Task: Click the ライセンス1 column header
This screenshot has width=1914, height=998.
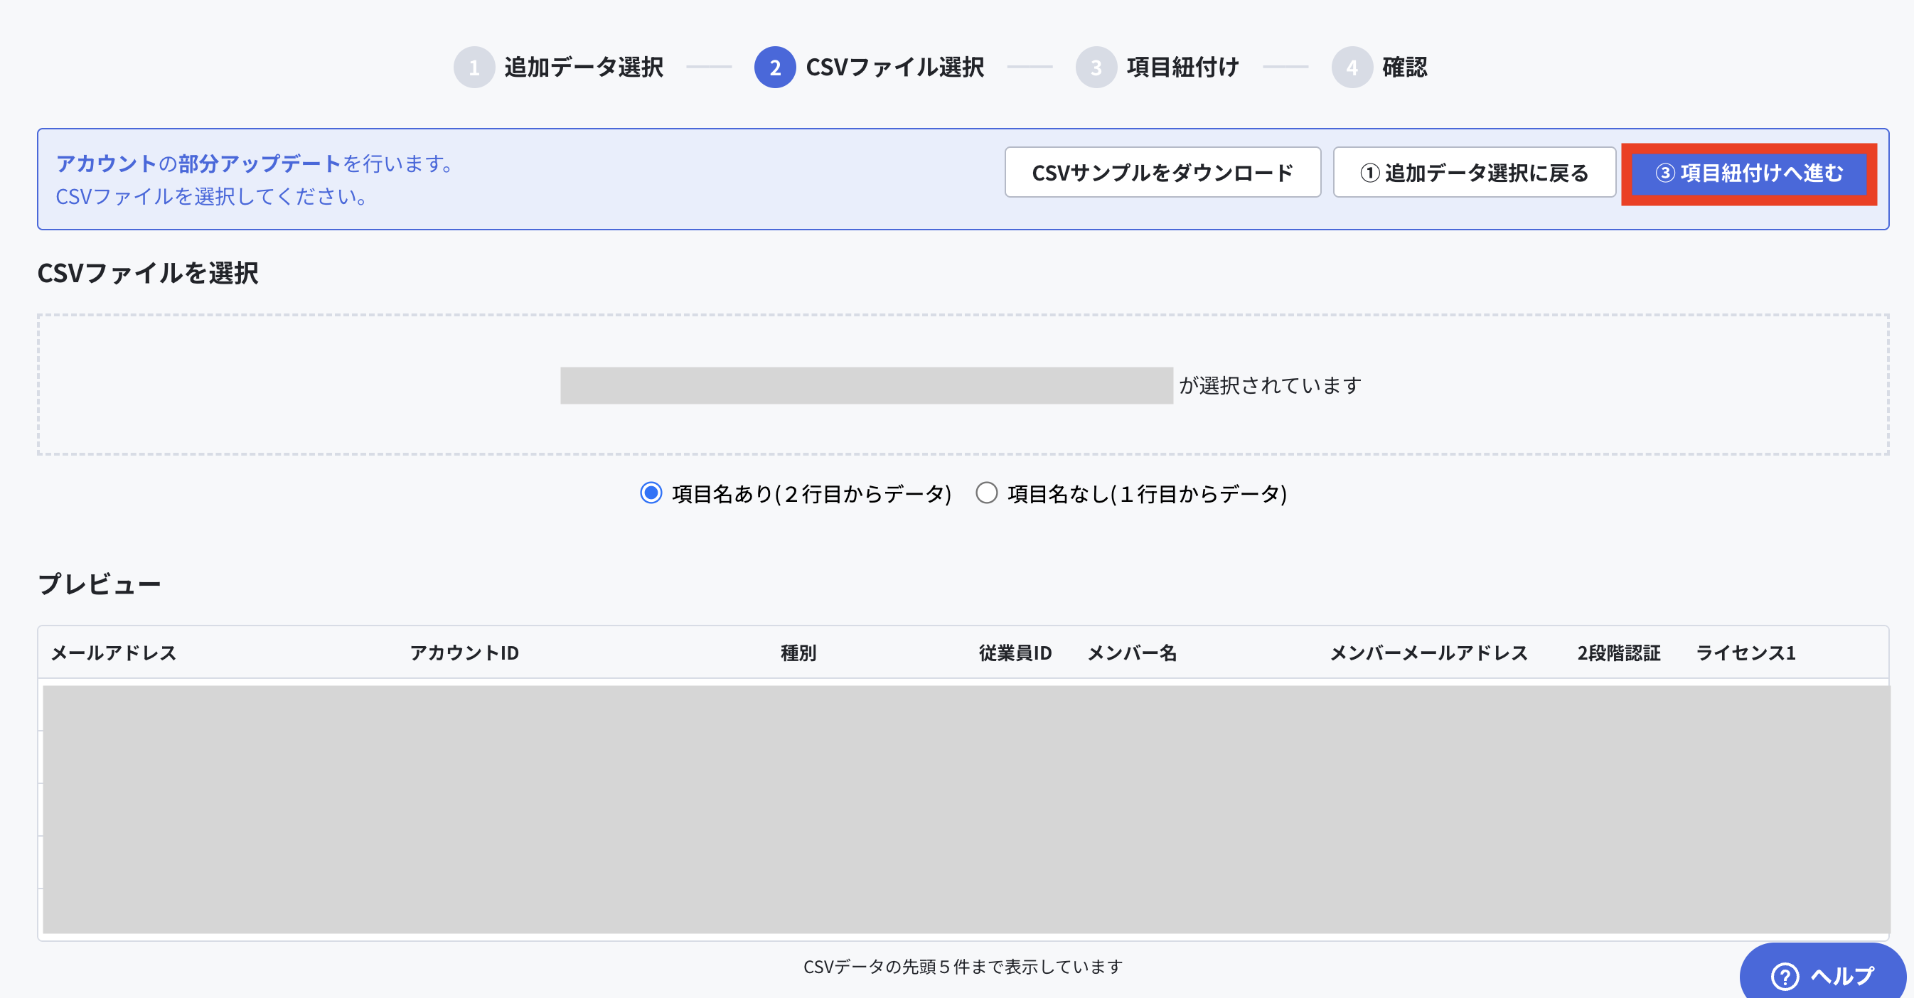Action: click(x=1746, y=653)
